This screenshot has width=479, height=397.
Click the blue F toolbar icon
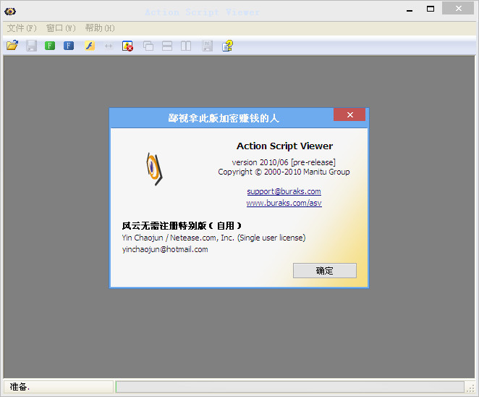pos(69,46)
